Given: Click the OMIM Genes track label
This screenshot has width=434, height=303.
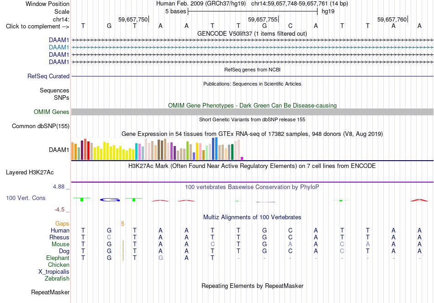Looking at the screenshot, I should [x=52, y=112].
